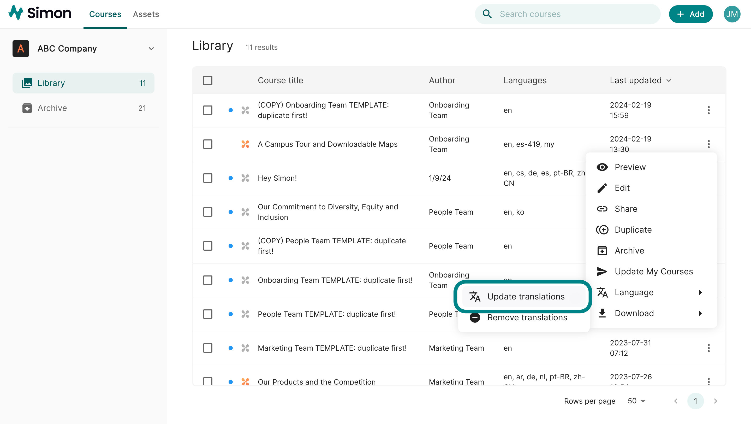
Task: Expand the ABC Company workspace dropdown
Action: (x=151, y=48)
